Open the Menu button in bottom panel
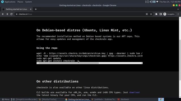The image size is (181, 101). 6,99
